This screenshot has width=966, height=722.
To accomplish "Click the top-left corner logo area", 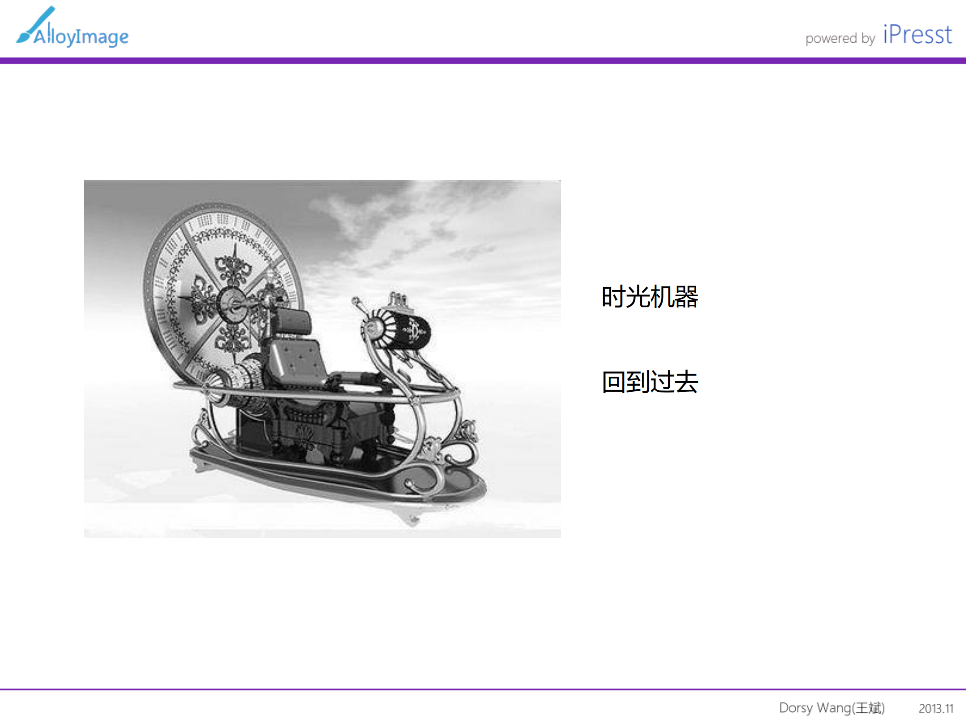I will pyautogui.click(x=71, y=28).
